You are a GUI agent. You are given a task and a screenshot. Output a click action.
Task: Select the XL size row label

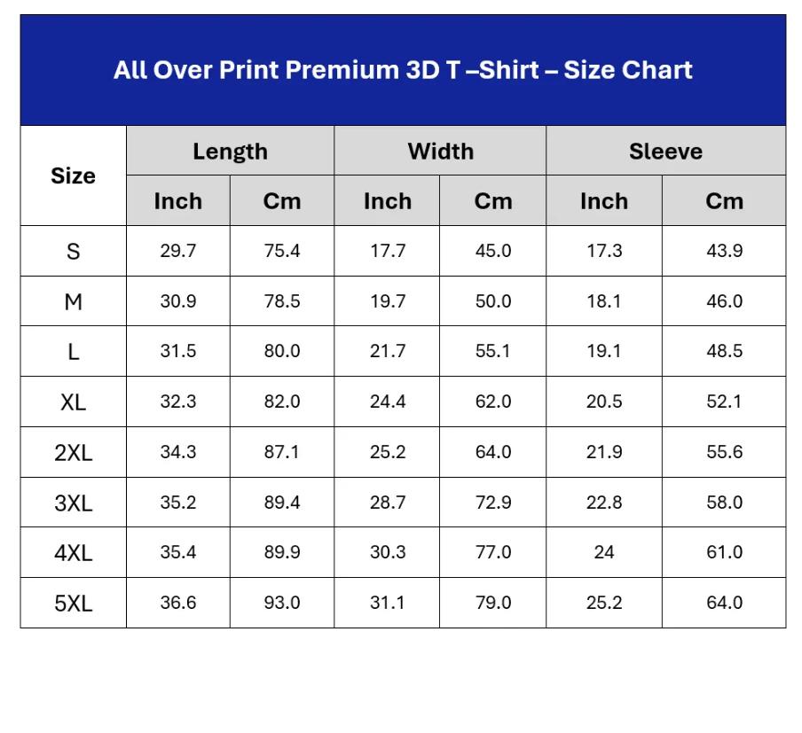[x=73, y=402]
